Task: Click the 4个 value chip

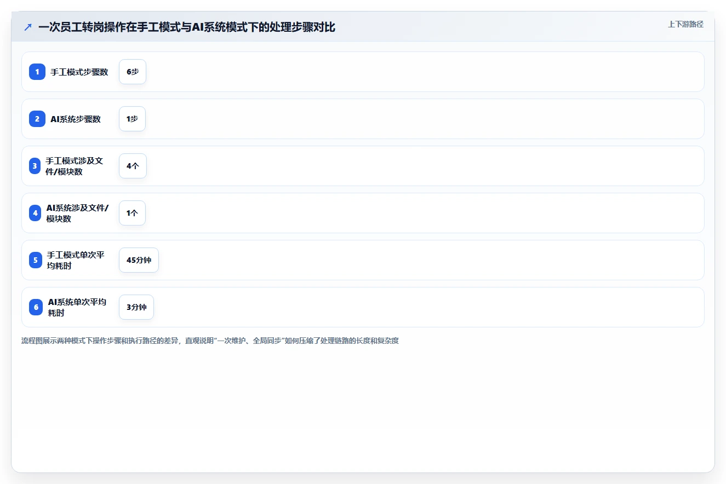Action: pyautogui.click(x=133, y=166)
